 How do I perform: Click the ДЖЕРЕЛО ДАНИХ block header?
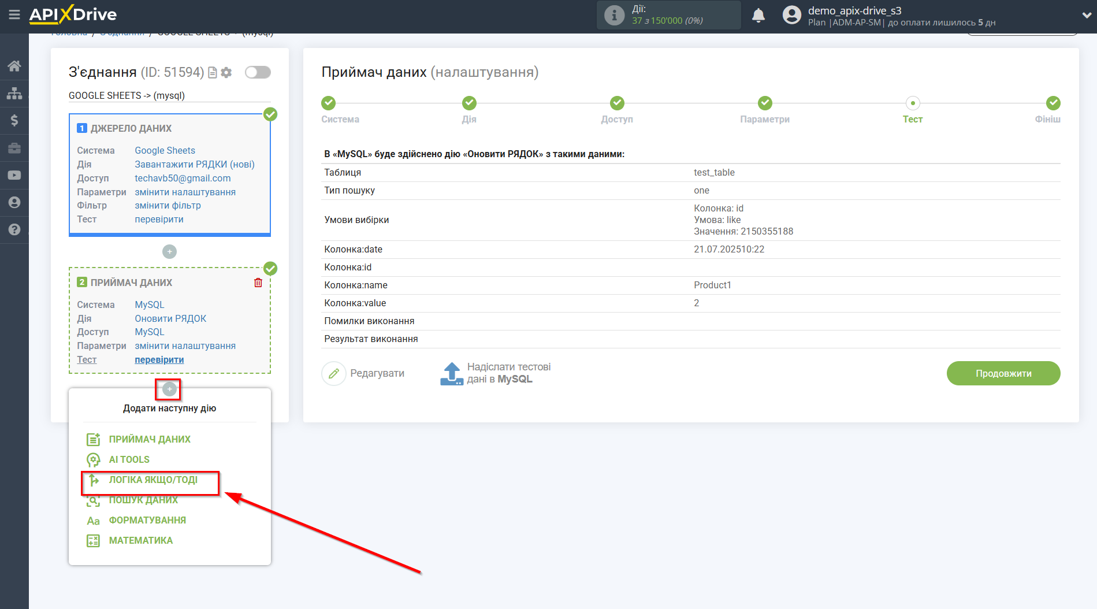[x=131, y=128]
